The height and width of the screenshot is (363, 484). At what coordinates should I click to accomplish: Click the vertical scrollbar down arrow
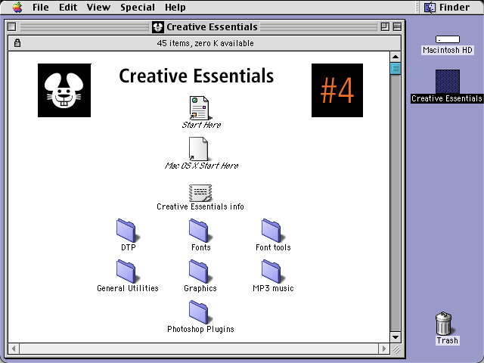point(396,337)
